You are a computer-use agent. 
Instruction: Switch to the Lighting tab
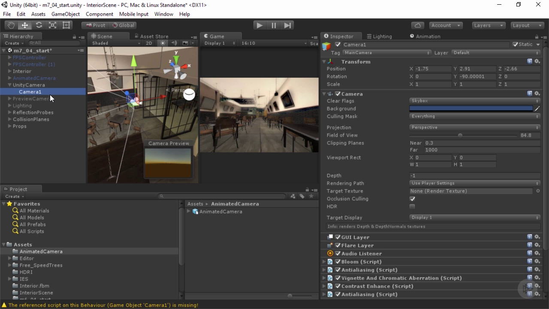click(x=379, y=36)
